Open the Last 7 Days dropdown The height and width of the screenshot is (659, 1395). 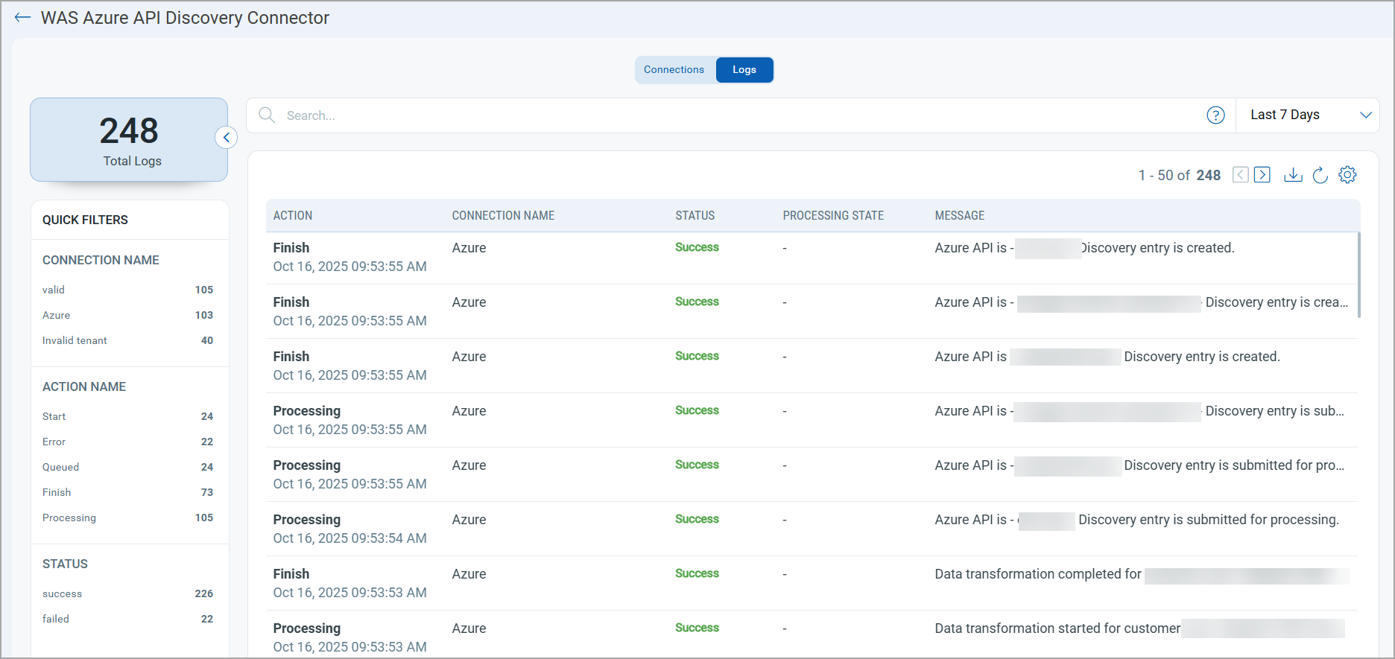tap(1309, 115)
